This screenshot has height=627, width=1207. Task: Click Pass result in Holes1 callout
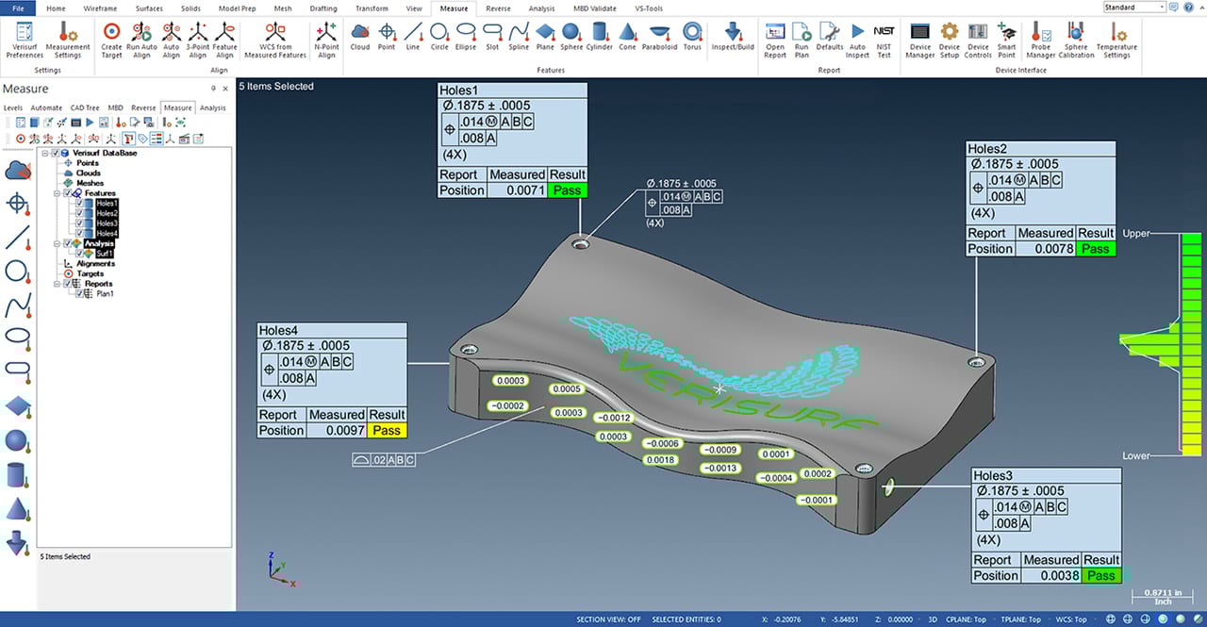point(568,190)
